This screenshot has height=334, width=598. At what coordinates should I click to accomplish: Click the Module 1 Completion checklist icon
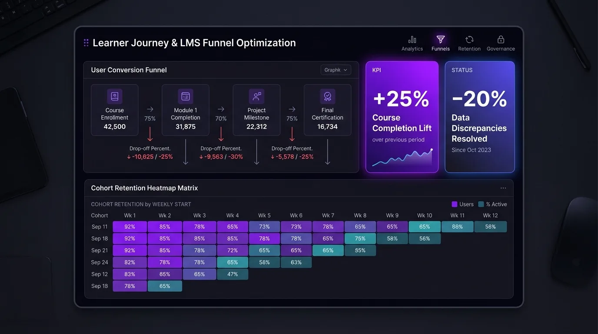click(186, 97)
